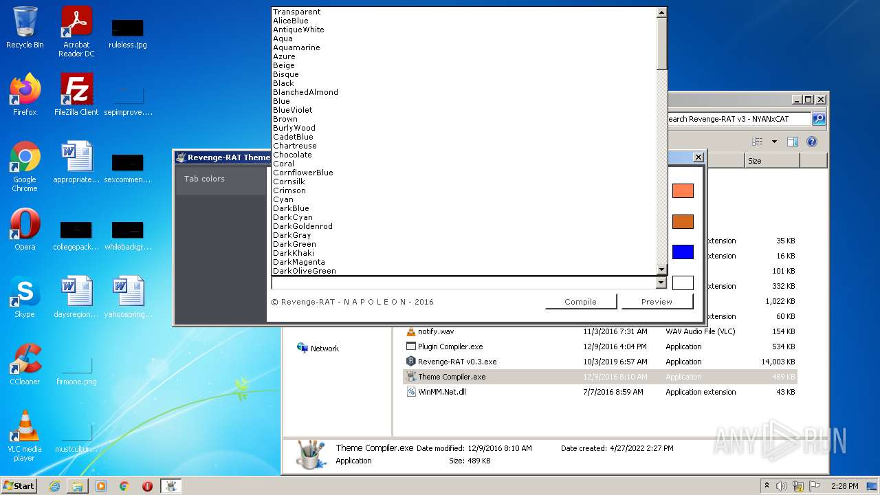Open Explorer help question mark icon
This screenshot has width=880, height=495.
[x=812, y=142]
